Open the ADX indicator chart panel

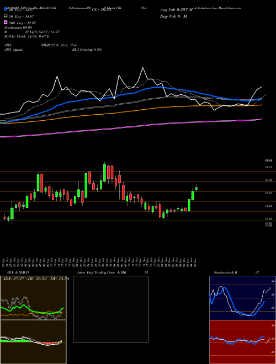tap(33, 298)
